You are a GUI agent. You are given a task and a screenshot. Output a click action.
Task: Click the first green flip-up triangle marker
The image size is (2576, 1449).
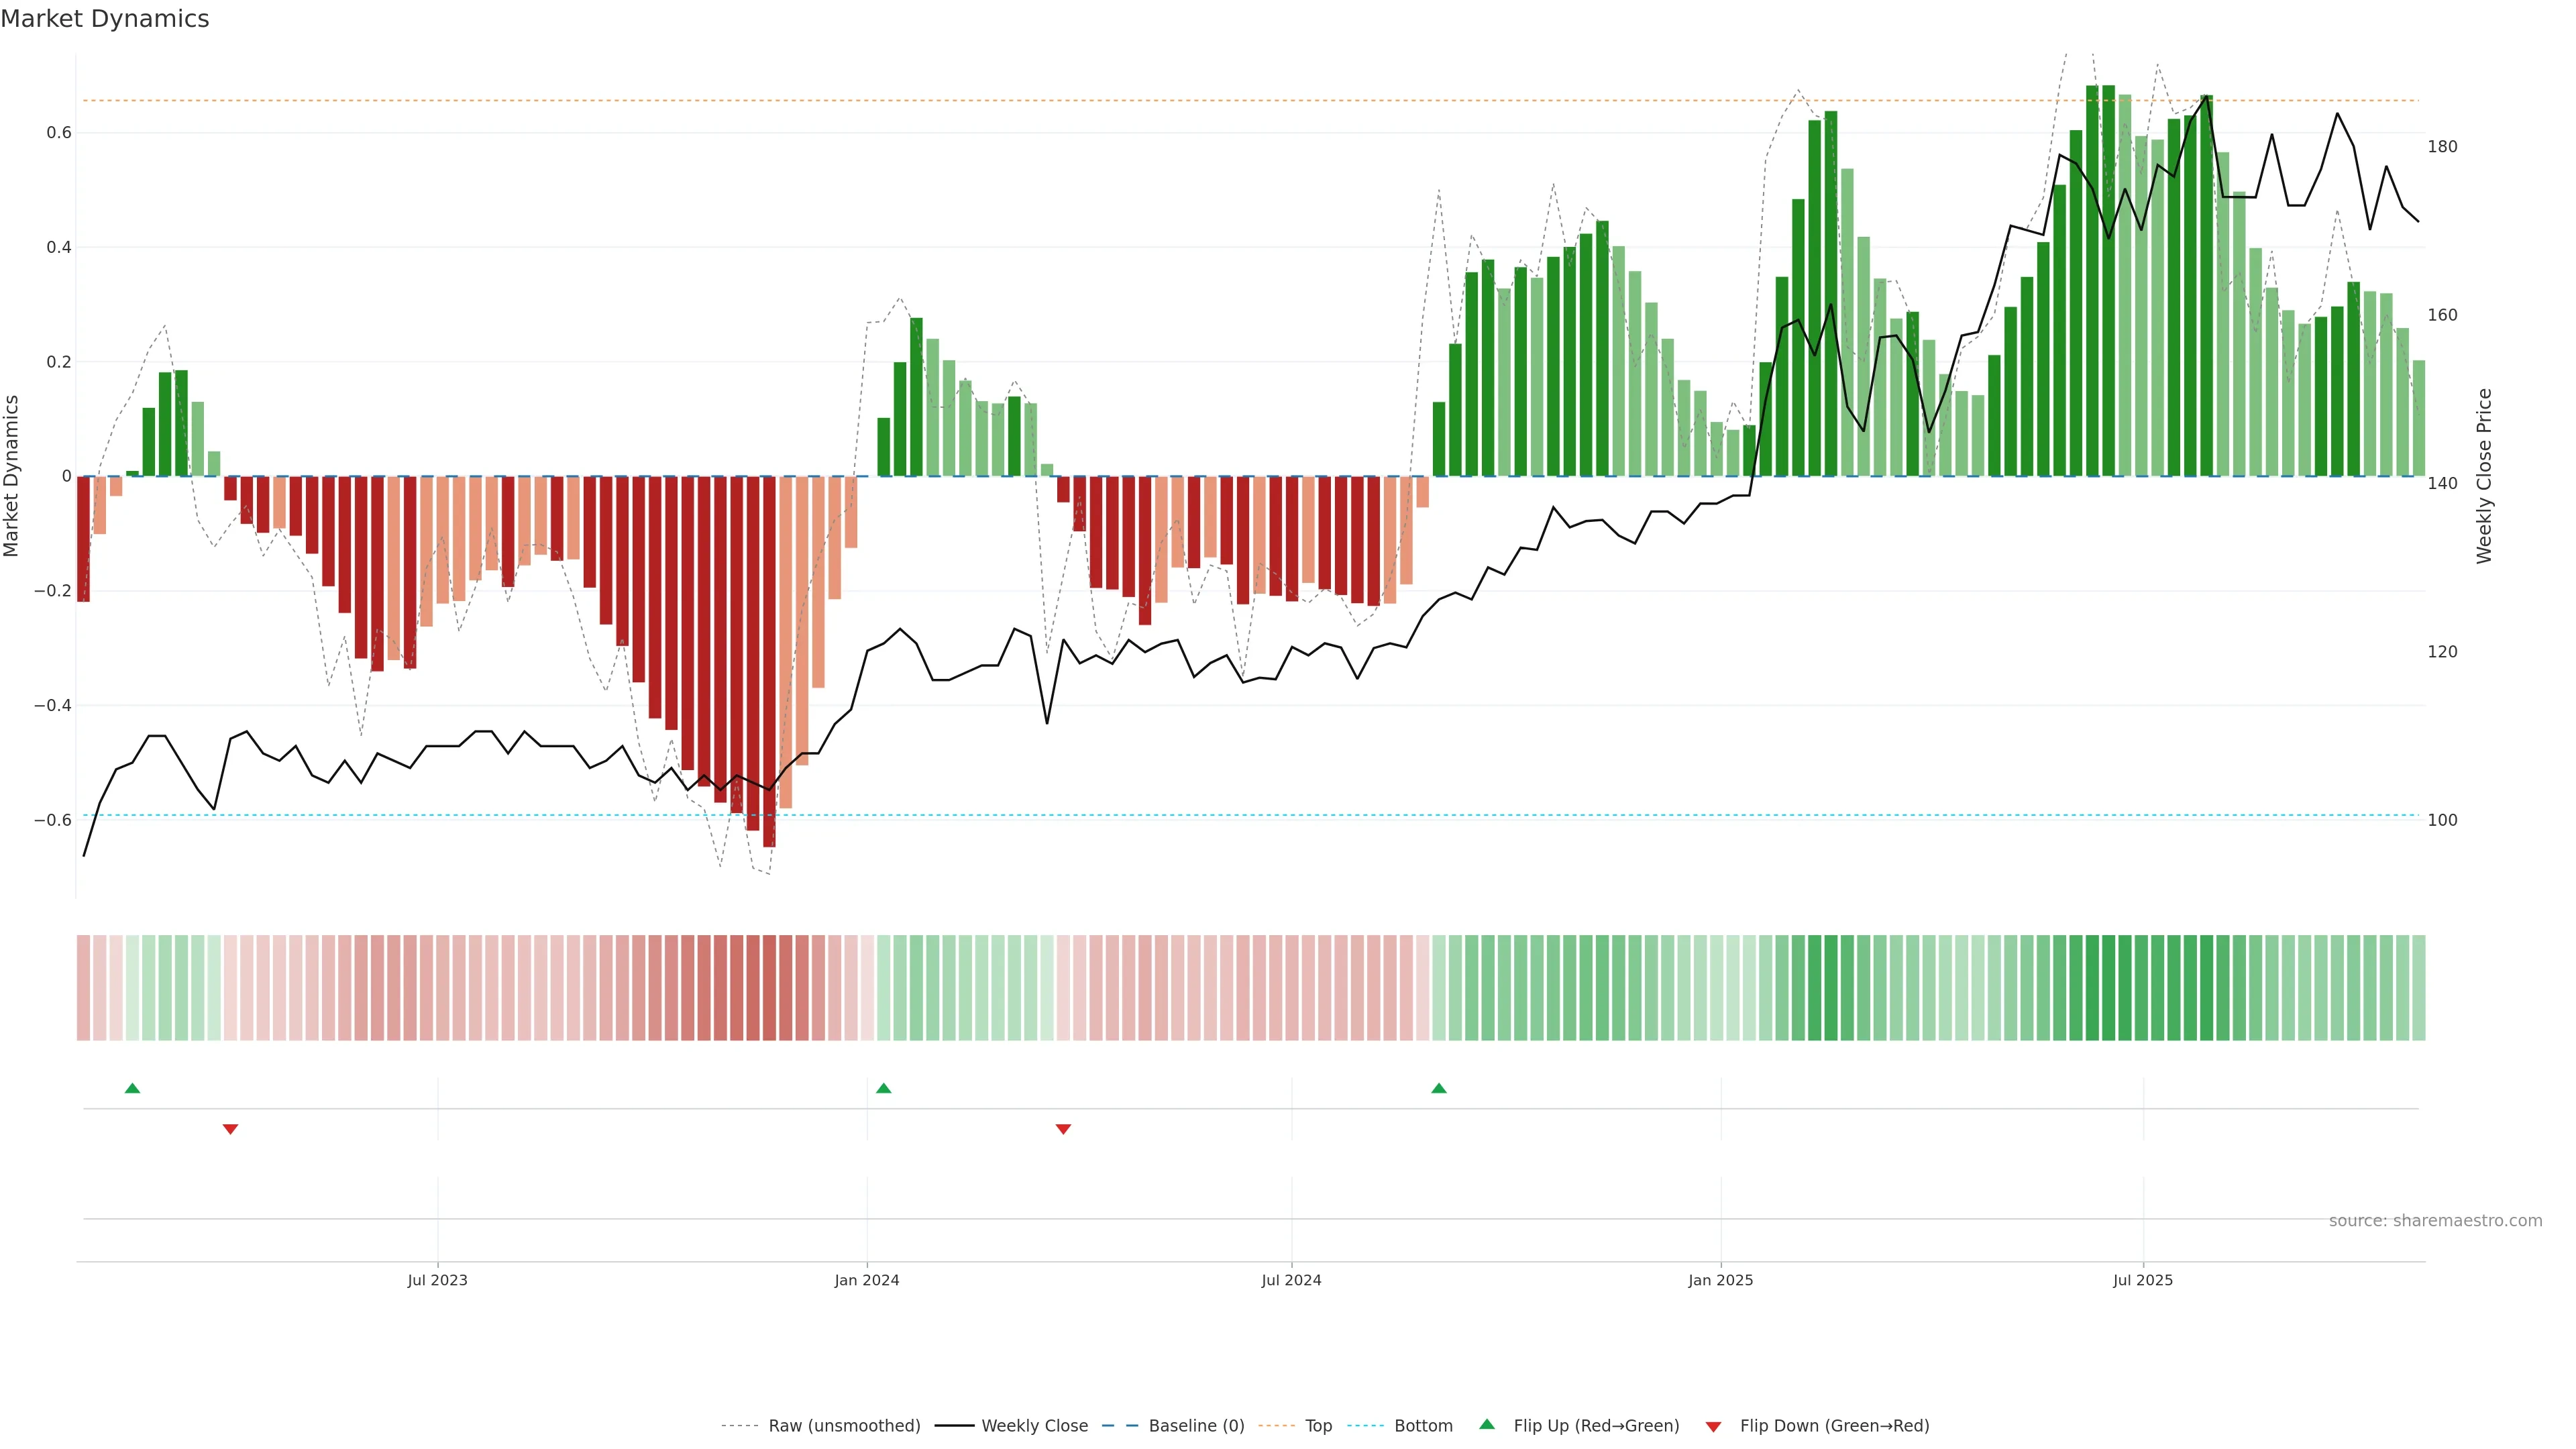(132, 1088)
